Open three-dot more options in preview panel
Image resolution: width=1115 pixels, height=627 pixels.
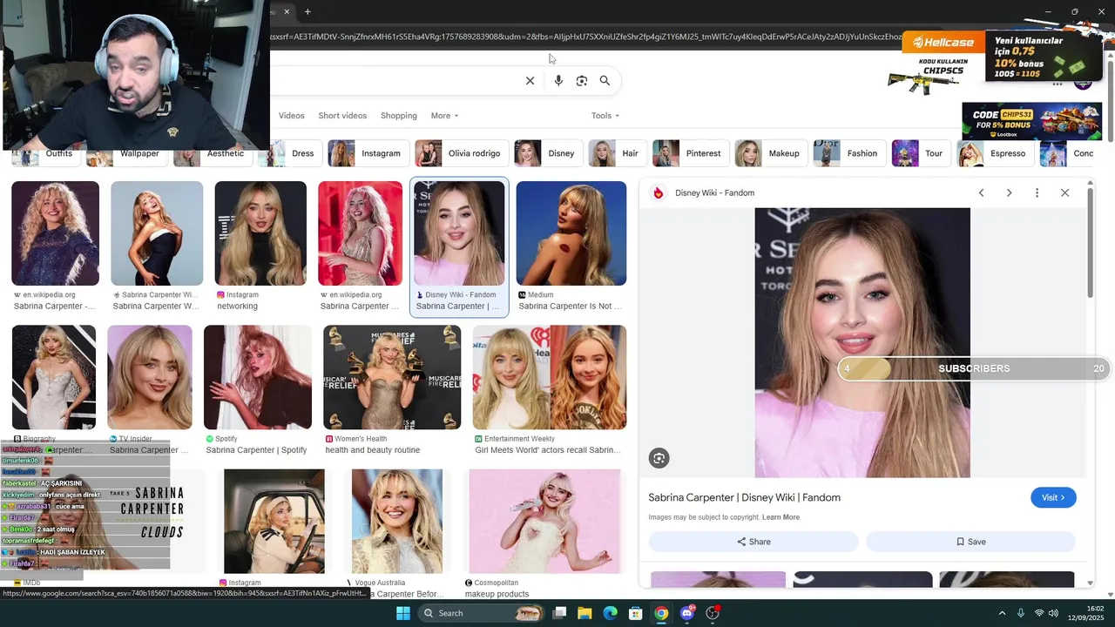(x=1037, y=192)
